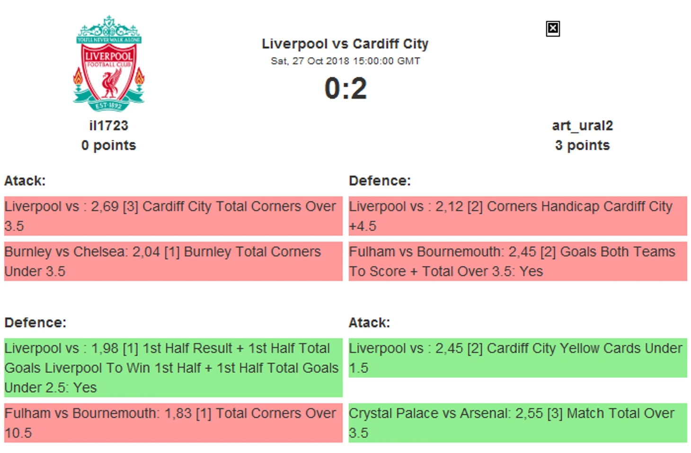691x453 pixels.
Task: Close the match popup with X icon
Action: pos(552,29)
